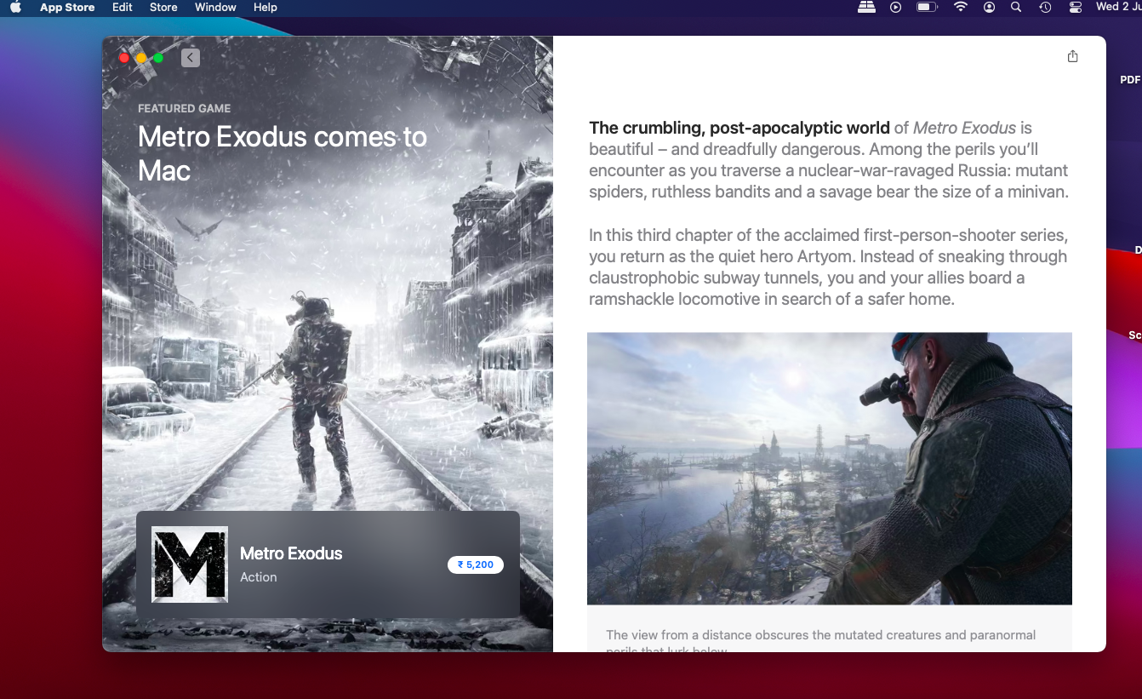Open the App Store menu
The width and height of the screenshot is (1142, 699).
(x=67, y=7)
